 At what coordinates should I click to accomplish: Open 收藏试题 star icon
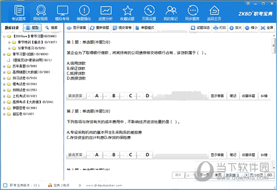(x=127, y=13)
